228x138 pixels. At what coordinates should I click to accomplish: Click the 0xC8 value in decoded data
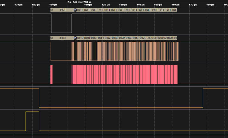(94, 38)
